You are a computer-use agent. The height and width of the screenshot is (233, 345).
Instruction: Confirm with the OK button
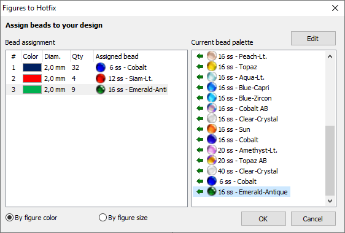(x=263, y=219)
